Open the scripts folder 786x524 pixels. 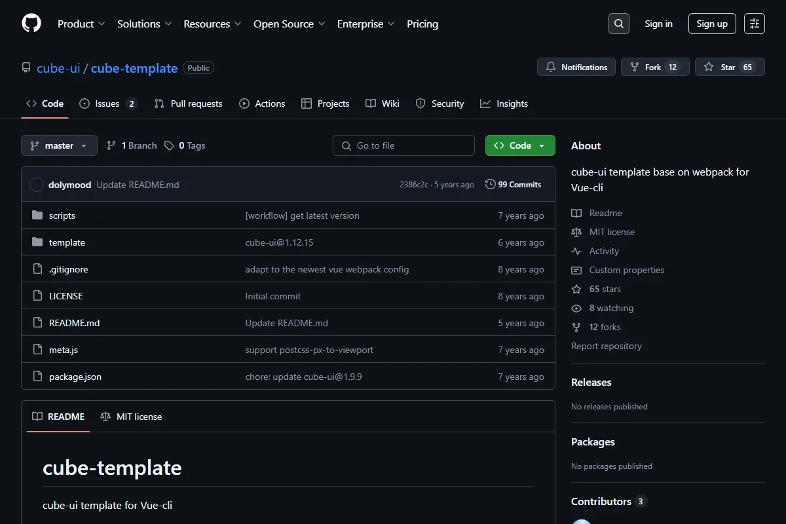tap(62, 215)
